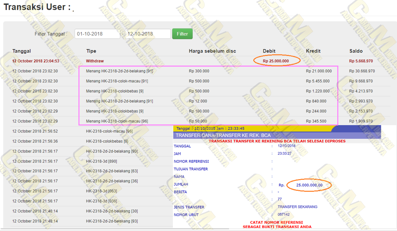Screen dimensions: 397x231
Task: Click the Saldo column header
Action: pos(356,51)
